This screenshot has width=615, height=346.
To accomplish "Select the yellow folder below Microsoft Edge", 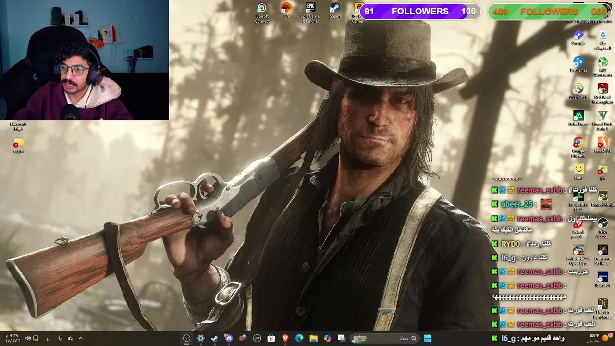I will point(18,145).
